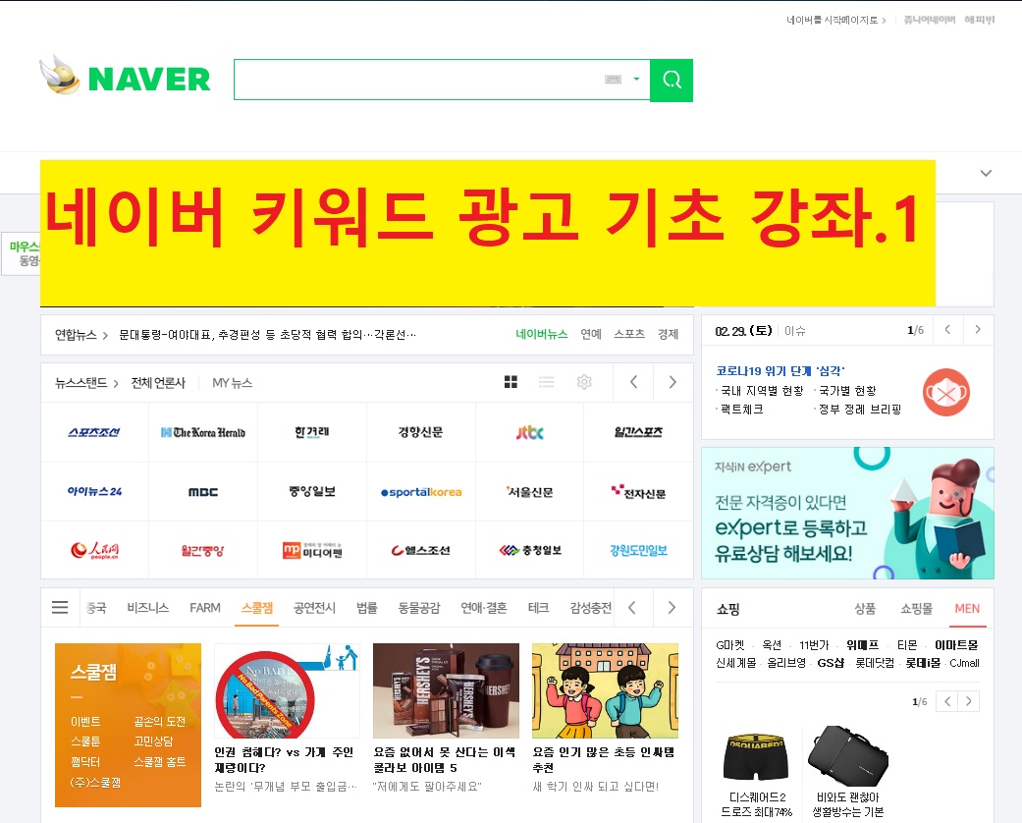Image resolution: width=1022 pixels, height=823 pixels.
Task: Switch newsstand to list view icon
Action: pos(546,382)
